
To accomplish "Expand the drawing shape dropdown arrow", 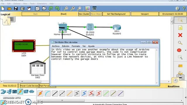I will point(186,50).
